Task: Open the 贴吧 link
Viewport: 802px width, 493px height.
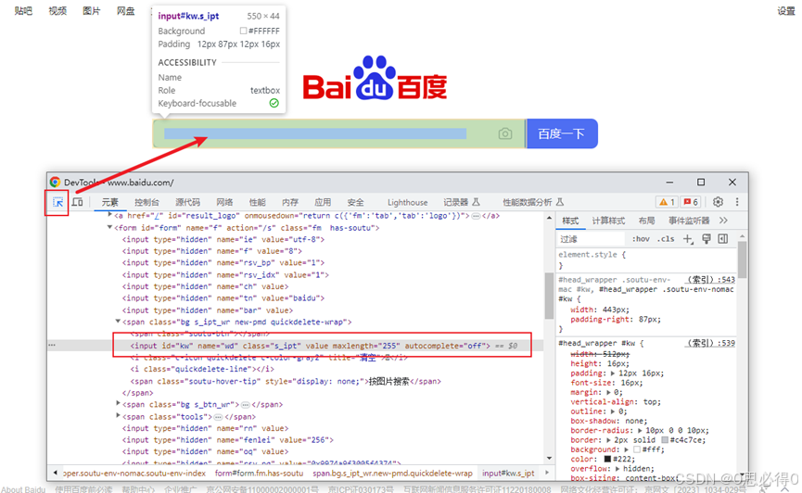Action: [x=23, y=11]
